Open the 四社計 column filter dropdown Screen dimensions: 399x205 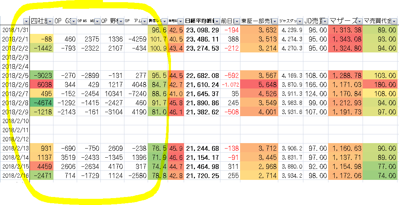(50, 21)
